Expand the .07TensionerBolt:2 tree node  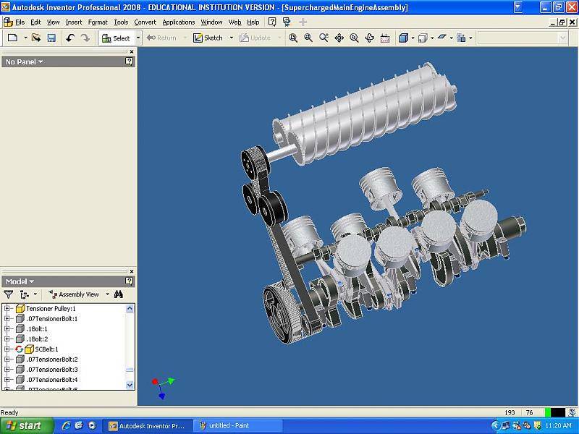(7, 359)
